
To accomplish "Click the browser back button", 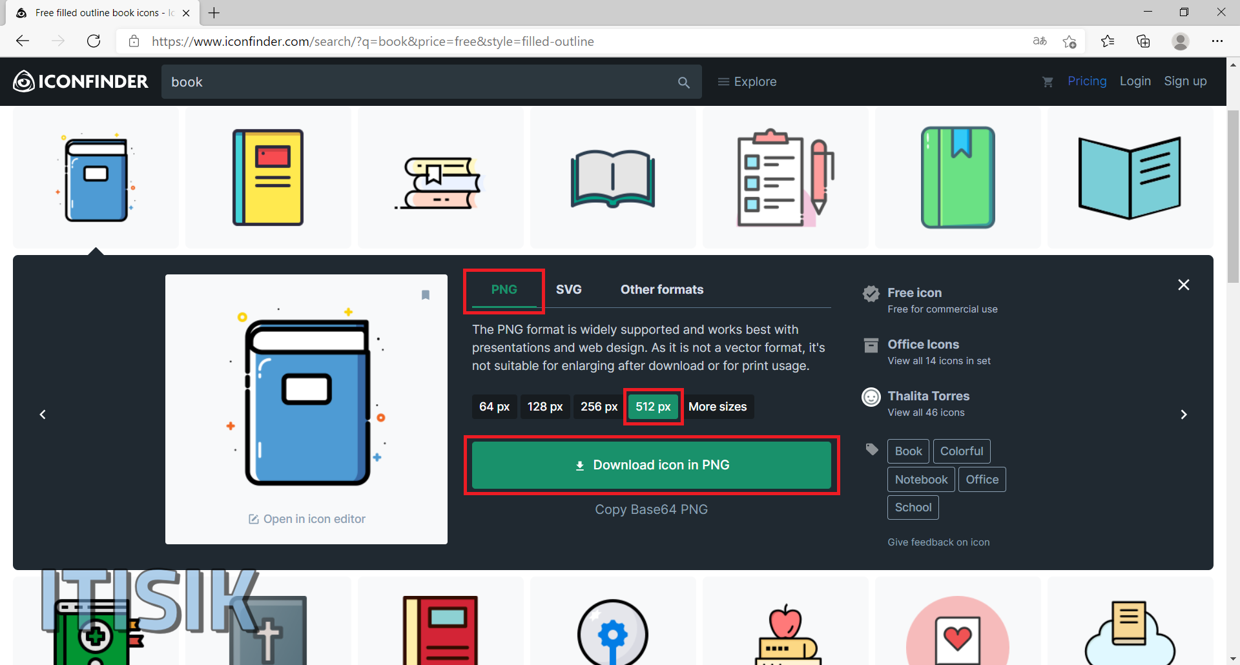I will (23, 41).
